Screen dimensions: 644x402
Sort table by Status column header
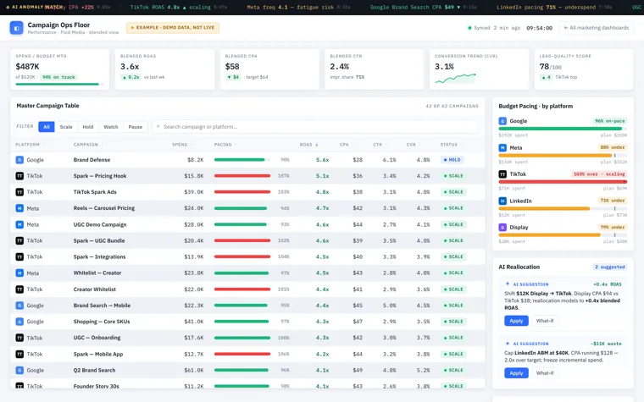tap(451, 145)
